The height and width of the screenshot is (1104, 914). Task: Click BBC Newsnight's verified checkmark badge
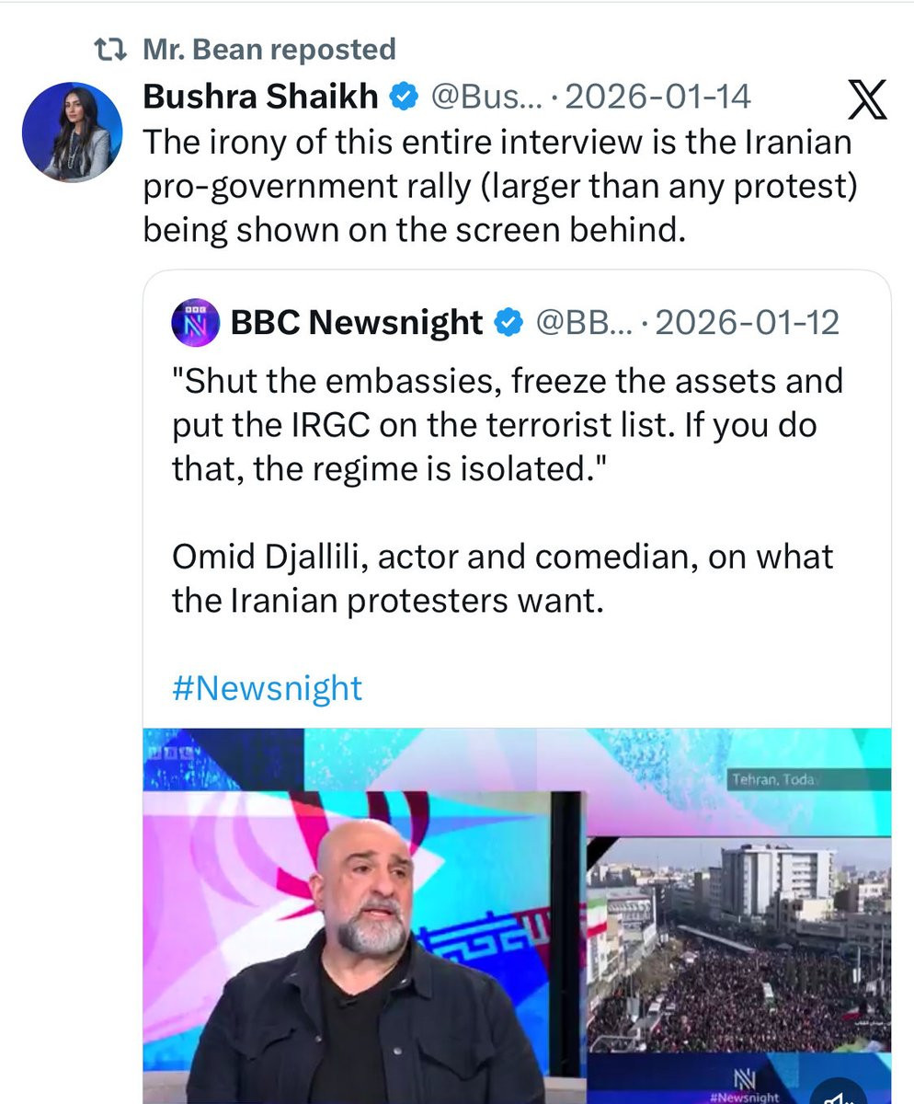pyautogui.click(x=508, y=322)
